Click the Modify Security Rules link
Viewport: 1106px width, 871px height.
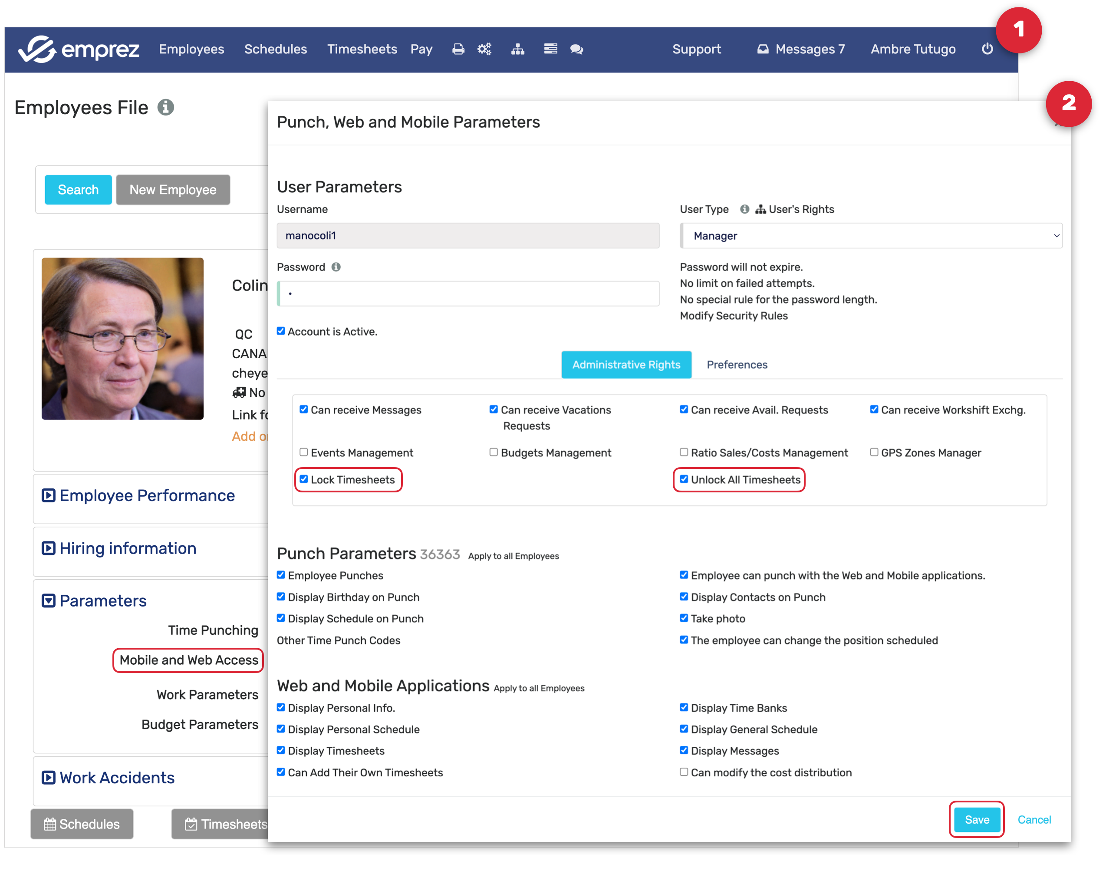point(734,316)
